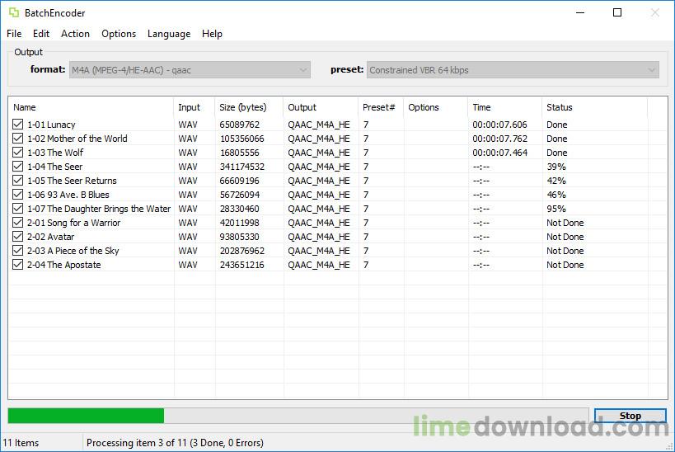Open the Action menu
The width and height of the screenshot is (675, 452).
pyautogui.click(x=75, y=34)
